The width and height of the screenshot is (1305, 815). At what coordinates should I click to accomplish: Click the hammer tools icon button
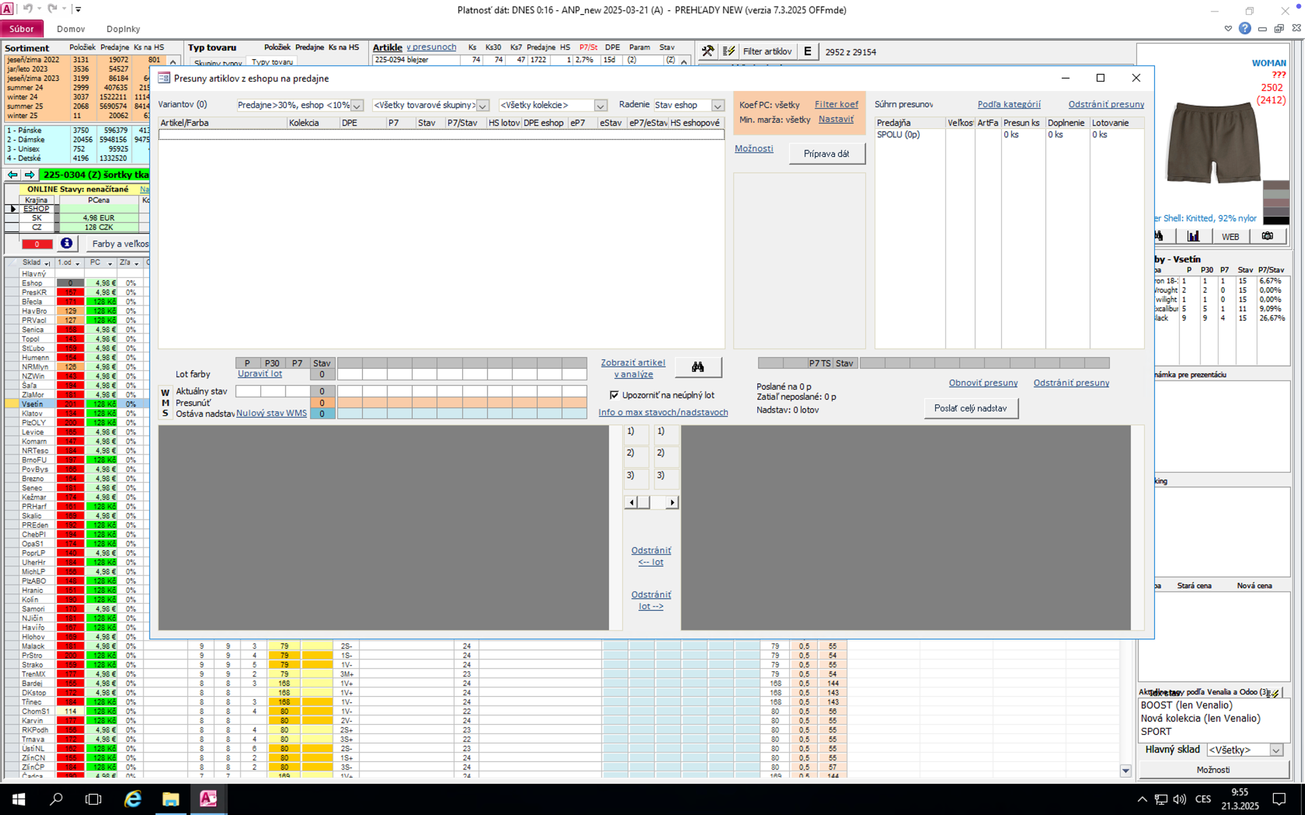tap(708, 51)
